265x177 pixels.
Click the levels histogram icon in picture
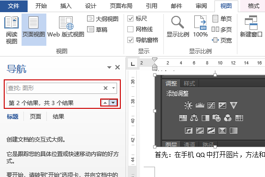200,105
